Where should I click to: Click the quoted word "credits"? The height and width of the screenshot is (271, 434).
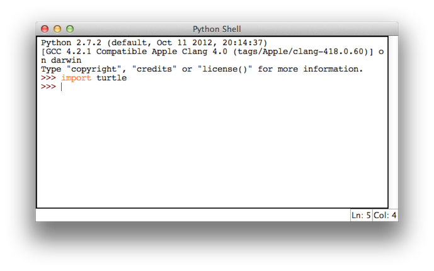[155, 69]
